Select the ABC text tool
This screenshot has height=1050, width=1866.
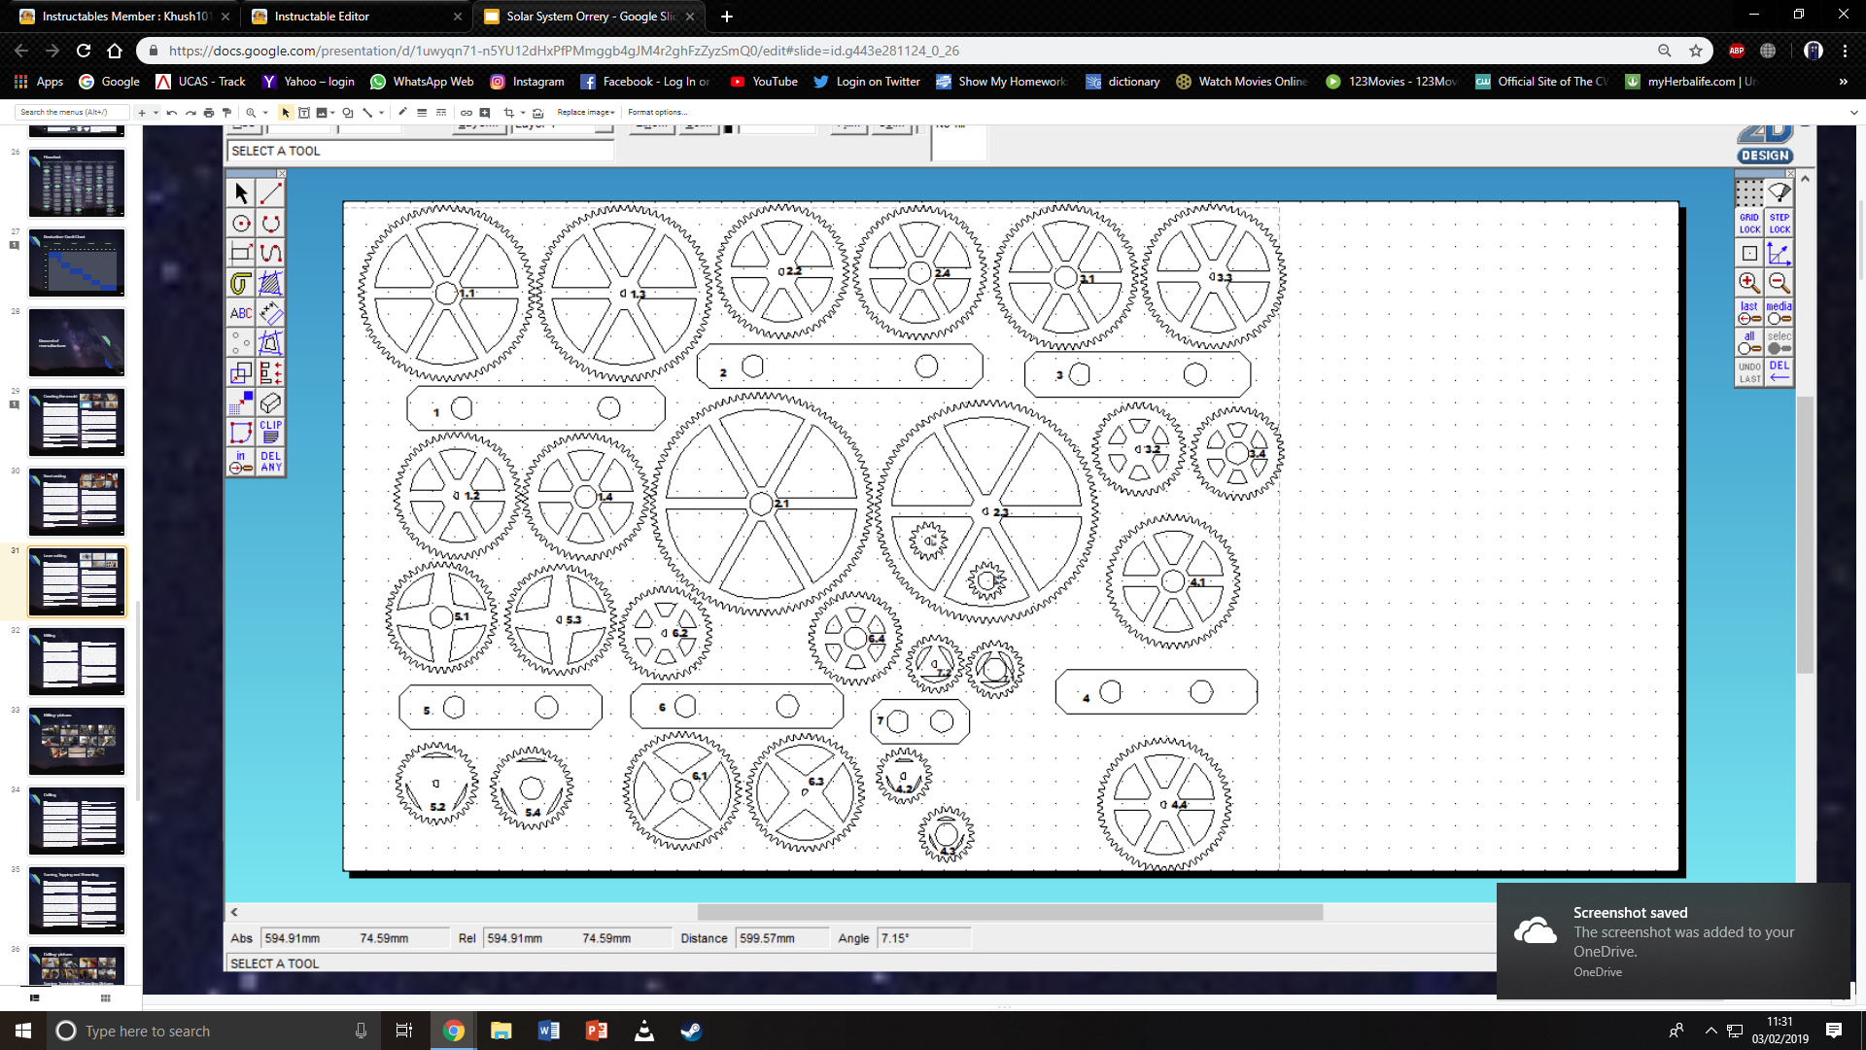(x=241, y=312)
